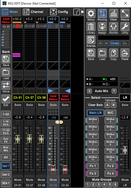Open the Routing panel
Viewport: 131px width, 188px height.
[x=102, y=13]
